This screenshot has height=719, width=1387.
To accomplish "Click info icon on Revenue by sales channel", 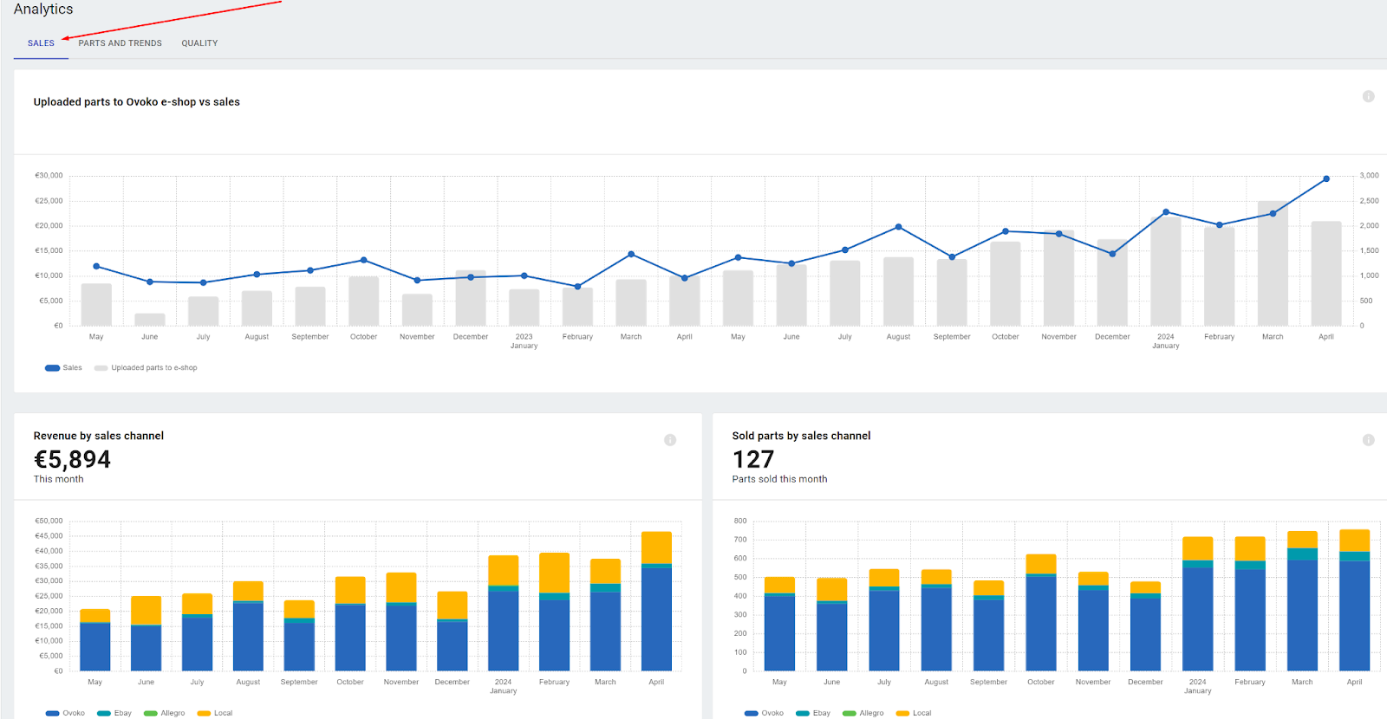I will [x=670, y=440].
